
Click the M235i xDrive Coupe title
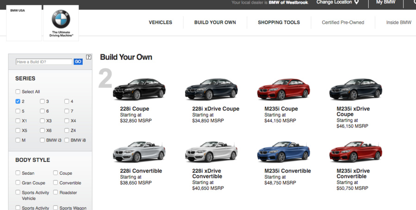(353, 111)
